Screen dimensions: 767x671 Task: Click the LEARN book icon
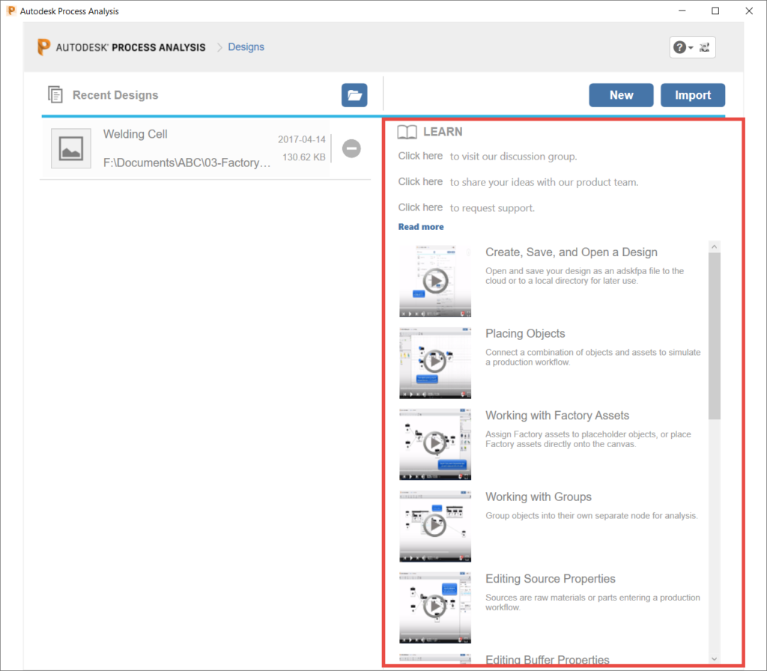coord(407,132)
